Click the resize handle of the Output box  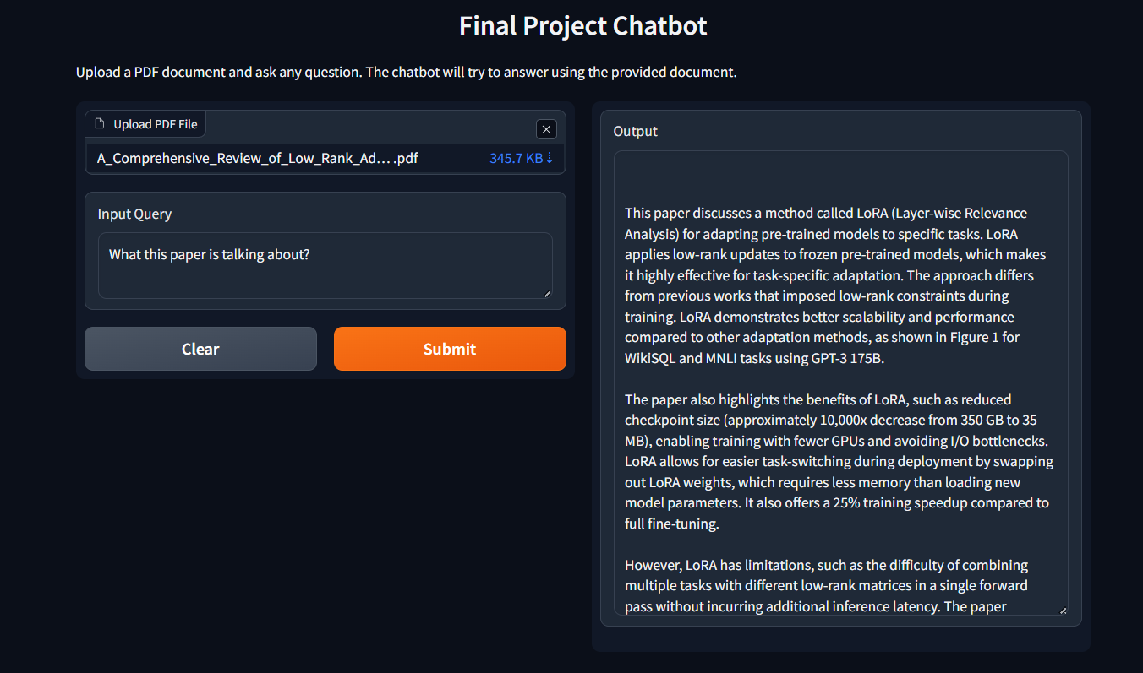pyautogui.click(x=1063, y=609)
